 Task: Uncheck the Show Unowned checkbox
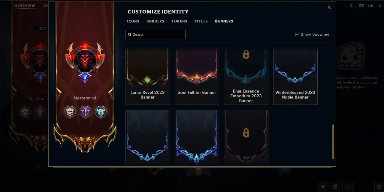pyautogui.click(x=297, y=34)
